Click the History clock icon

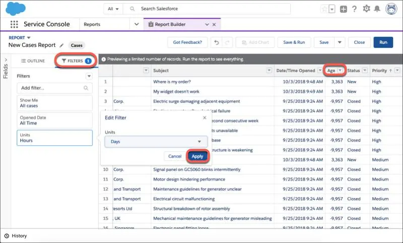(x=7, y=236)
